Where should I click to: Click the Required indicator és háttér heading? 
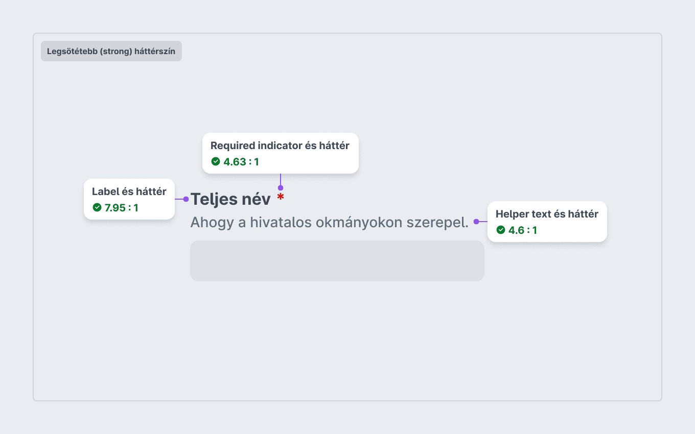tap(280, 146)
